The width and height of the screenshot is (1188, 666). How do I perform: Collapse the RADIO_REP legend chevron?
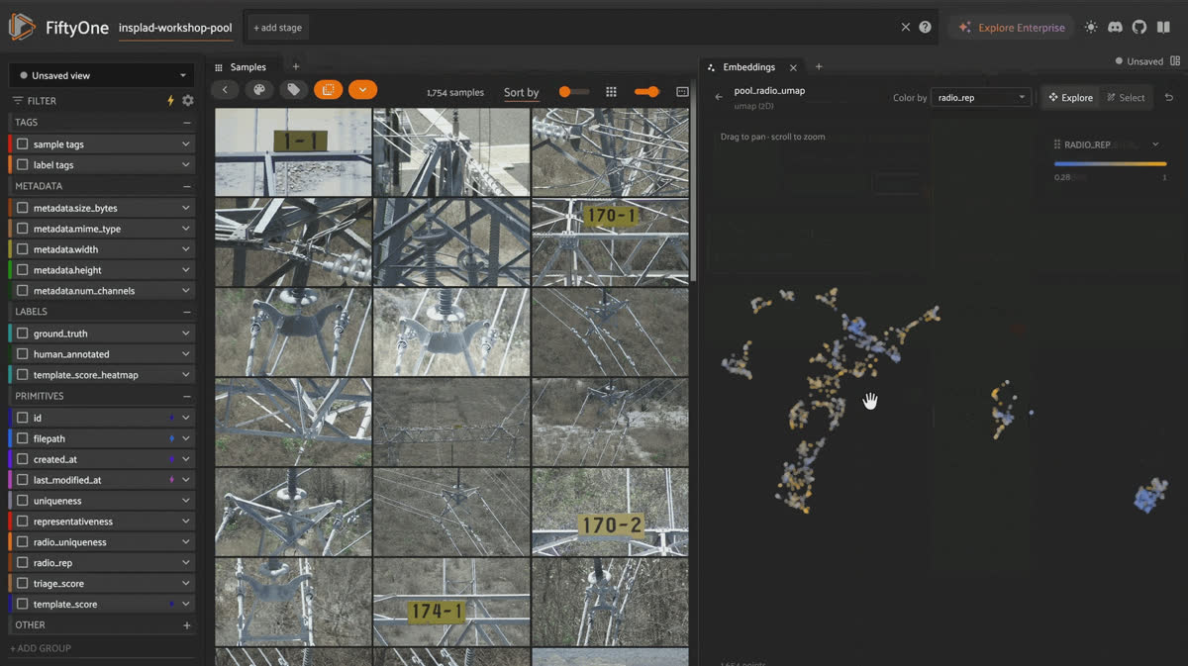1155,144
